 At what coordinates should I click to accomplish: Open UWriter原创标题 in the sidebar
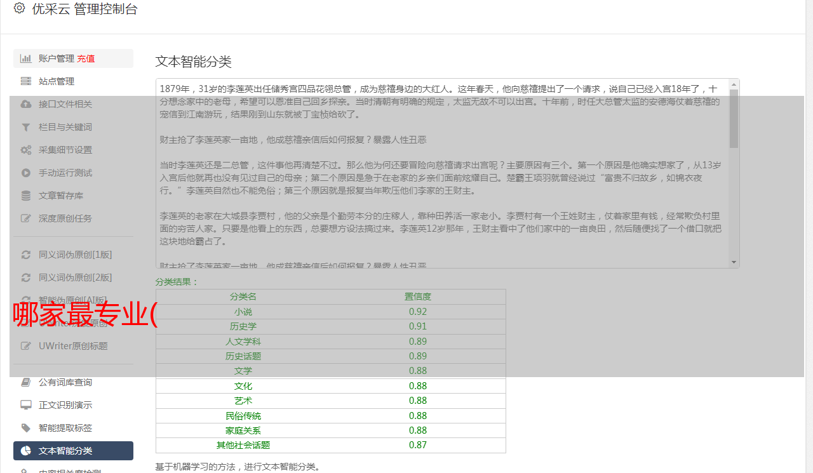(73, 346)
